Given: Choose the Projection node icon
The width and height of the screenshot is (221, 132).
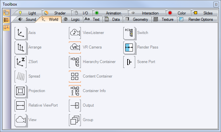Looking at the screenshot, I should coord(21,91).
